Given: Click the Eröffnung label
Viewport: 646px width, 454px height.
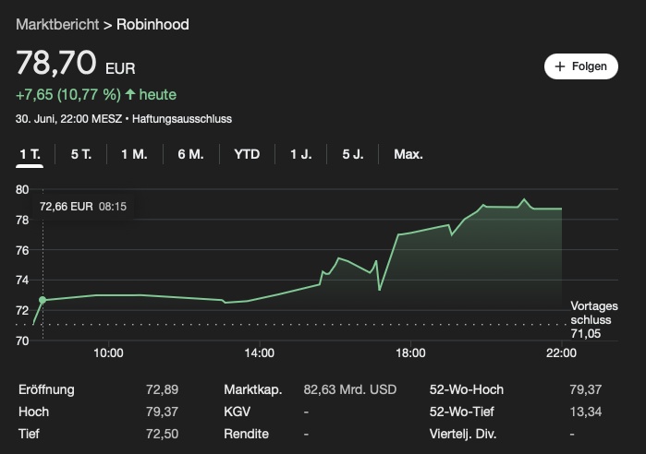Looking at the screenshot, I should click(x=46, y=389).
